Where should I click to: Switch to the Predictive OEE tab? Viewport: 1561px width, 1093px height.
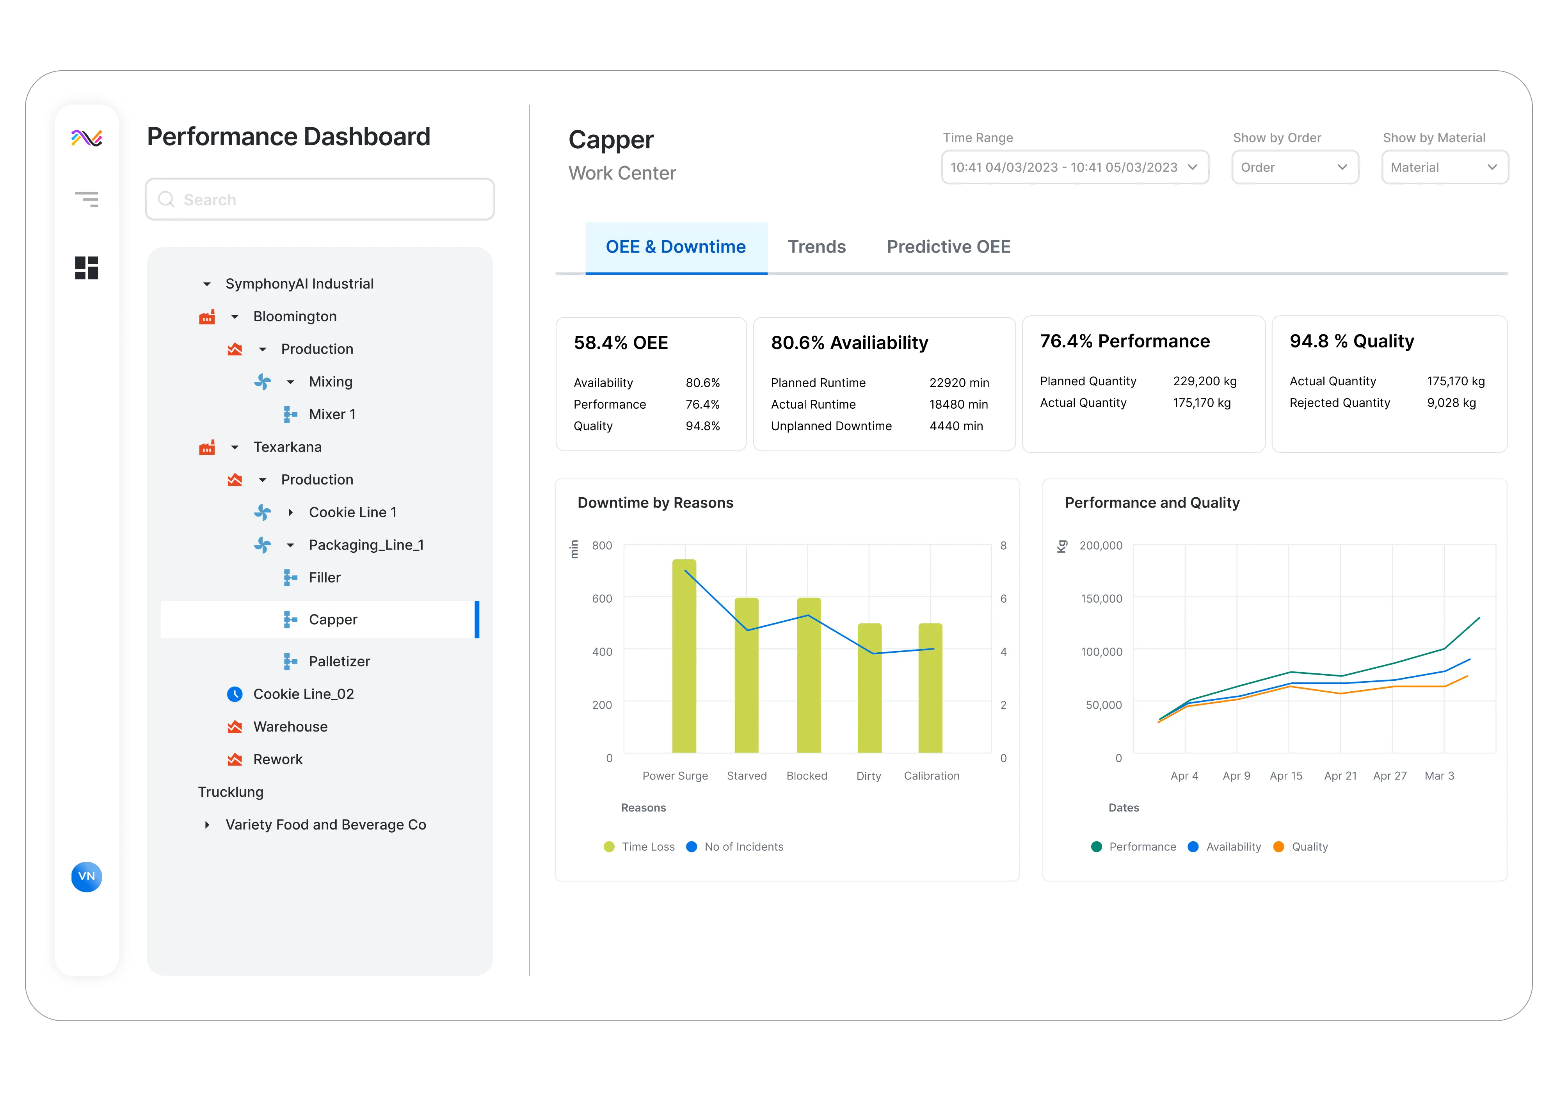pyautogui.click(x=948, y=247)
